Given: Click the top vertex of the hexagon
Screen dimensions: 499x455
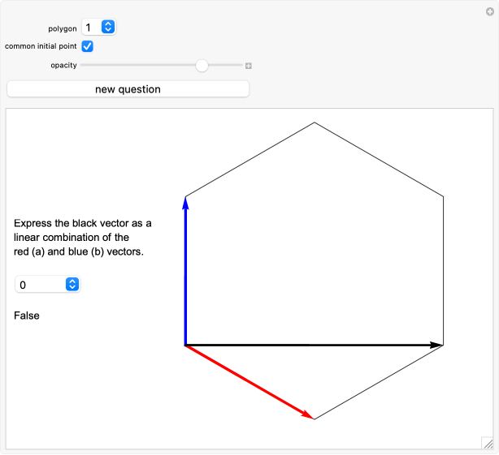Looking at the screenshot, I should [315, 122].
